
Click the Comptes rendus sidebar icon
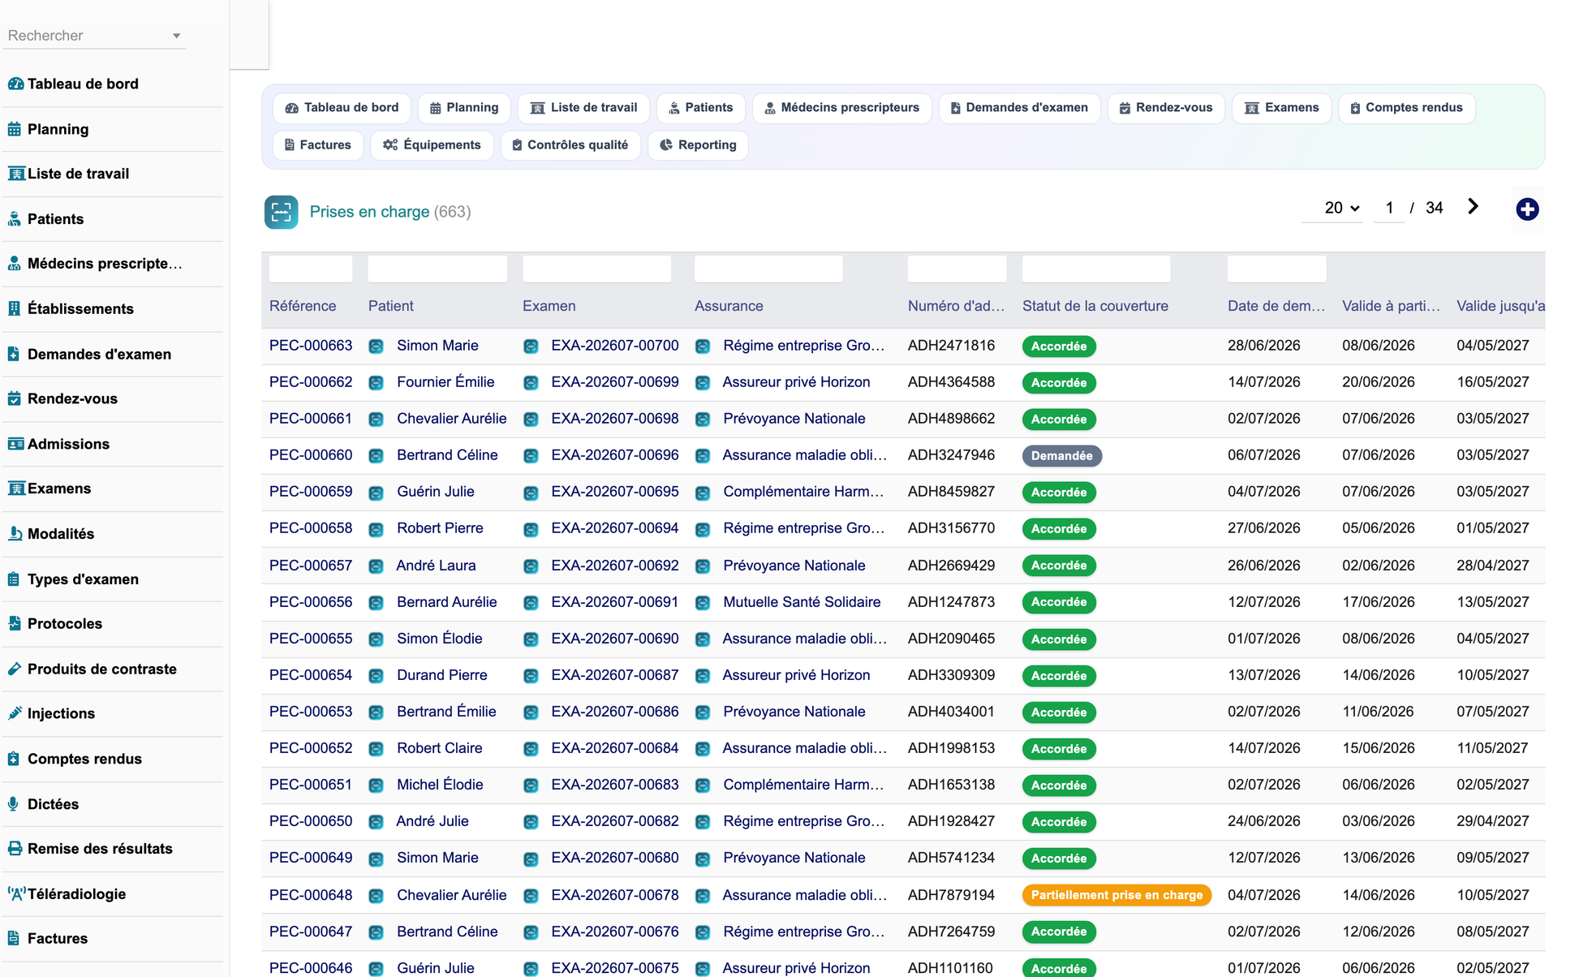click(x=15, y=759)
